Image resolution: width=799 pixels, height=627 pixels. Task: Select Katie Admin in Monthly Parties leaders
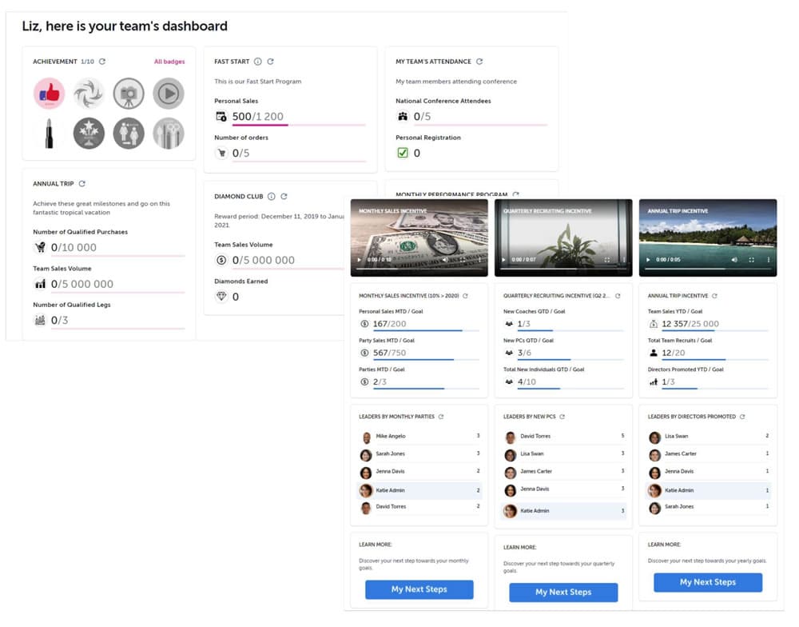click(420, 490)
